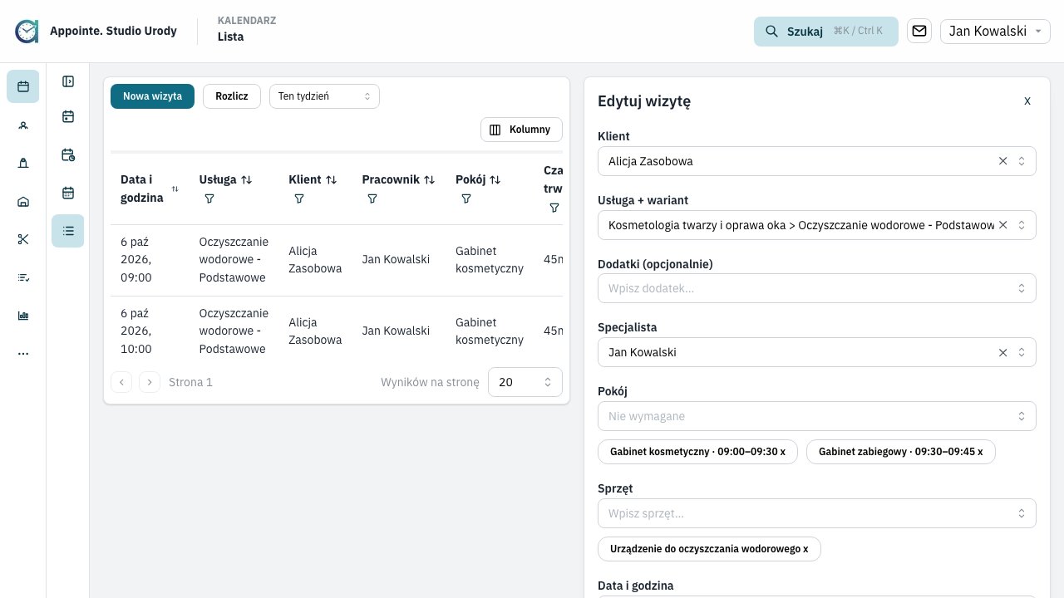1064x598 pixels.
Task: Filter the Pokój column
Action: (466, 199)
